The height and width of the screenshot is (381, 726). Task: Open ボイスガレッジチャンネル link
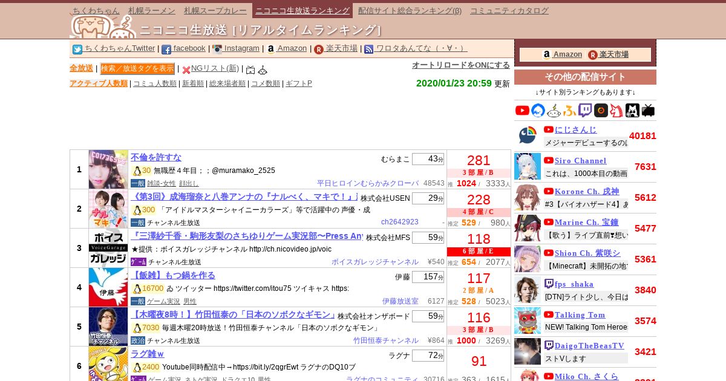coord(375,262)
